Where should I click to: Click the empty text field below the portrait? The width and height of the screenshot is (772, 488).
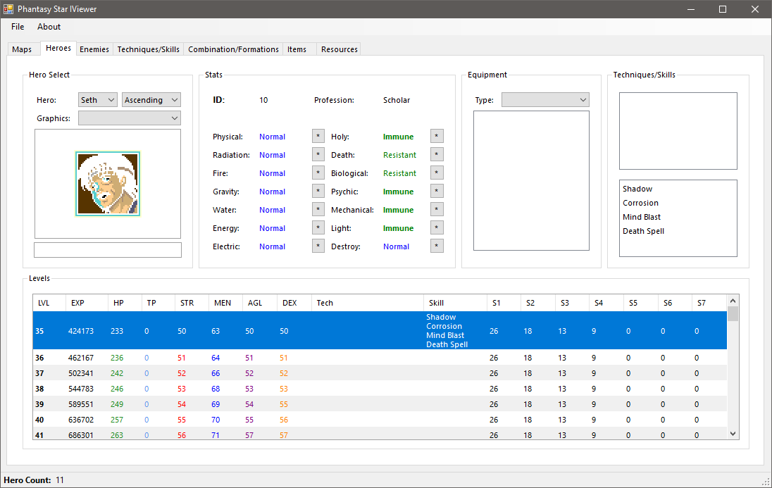tap(108, 250)
